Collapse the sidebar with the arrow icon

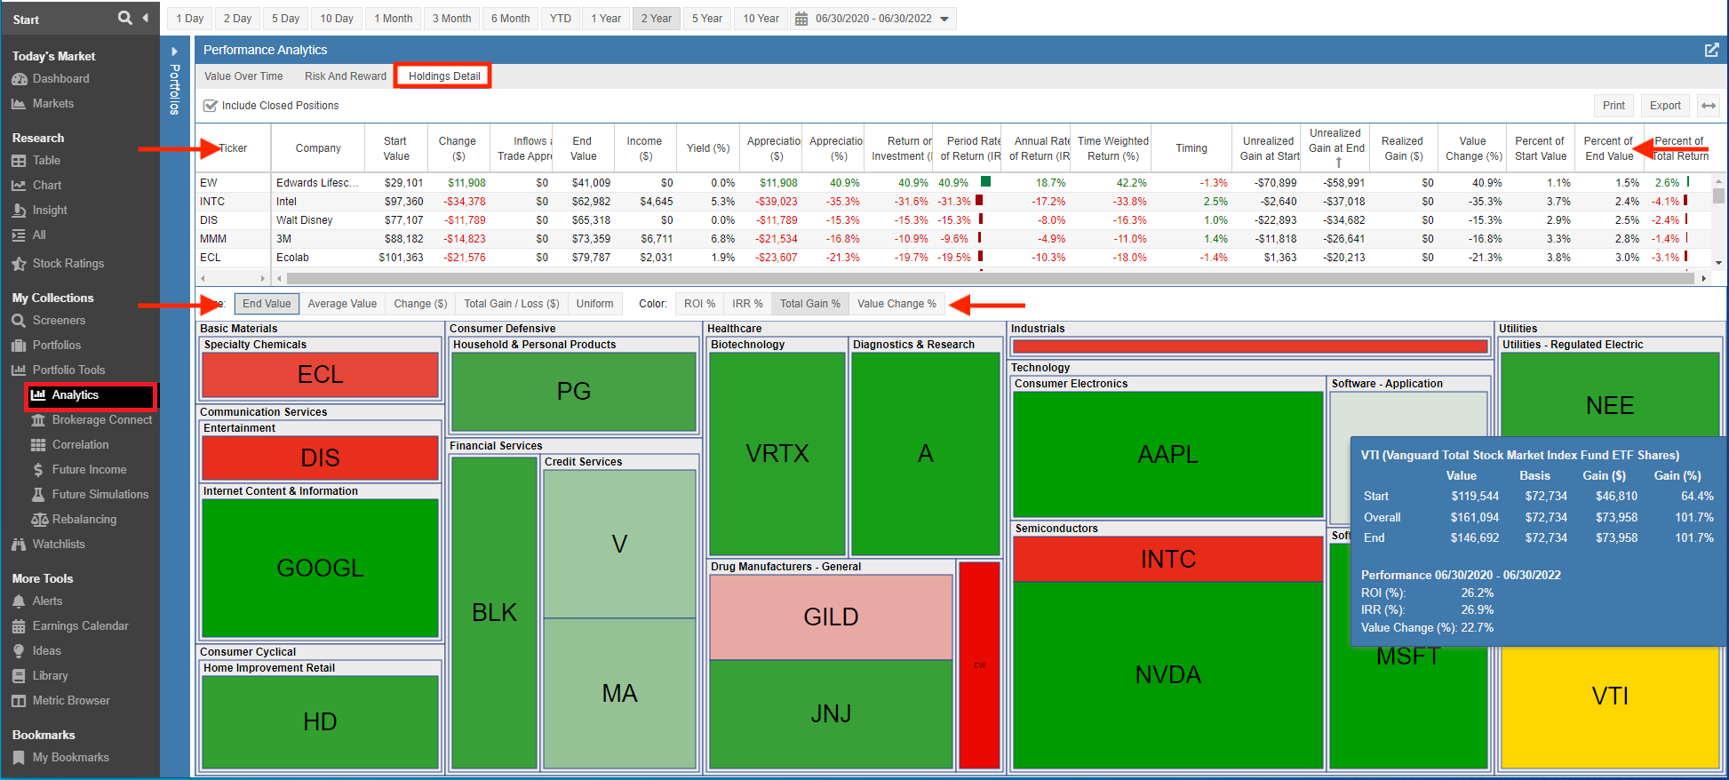[x=146, y=18]
